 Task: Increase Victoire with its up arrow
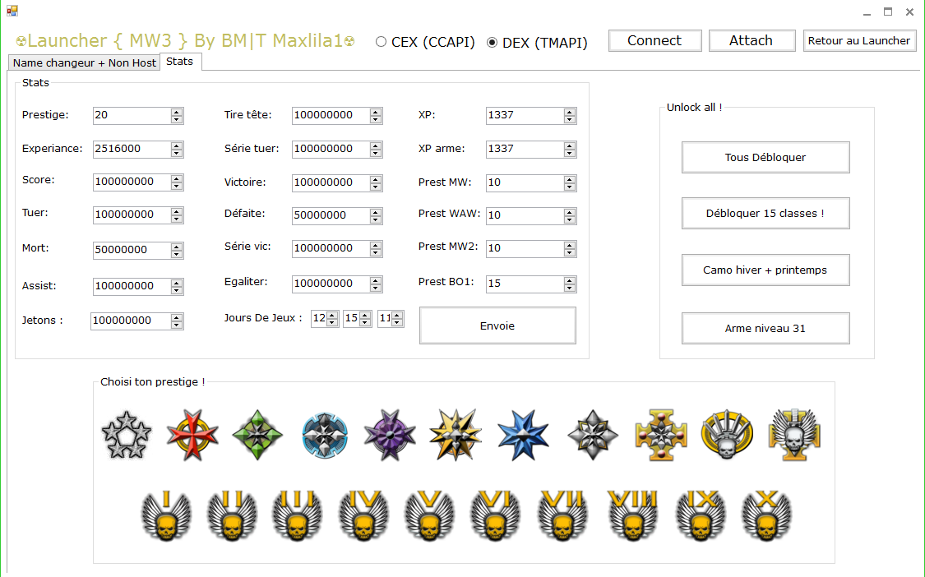(375, 178)
